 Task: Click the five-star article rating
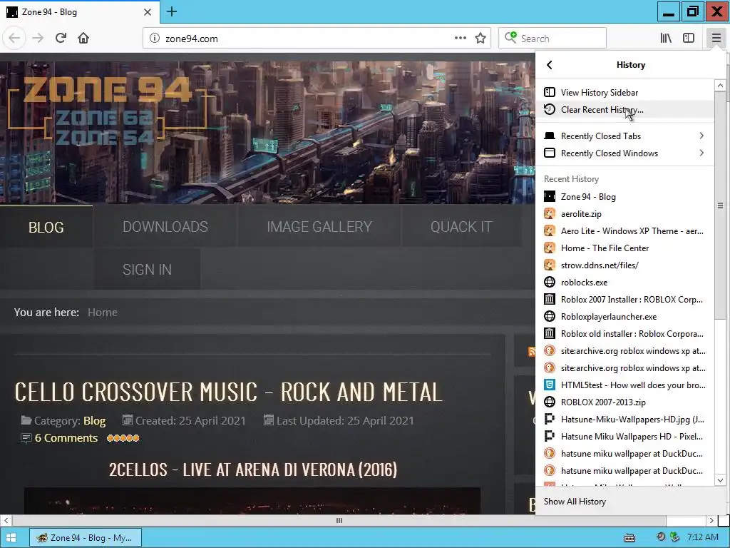[x=123, y=438]
